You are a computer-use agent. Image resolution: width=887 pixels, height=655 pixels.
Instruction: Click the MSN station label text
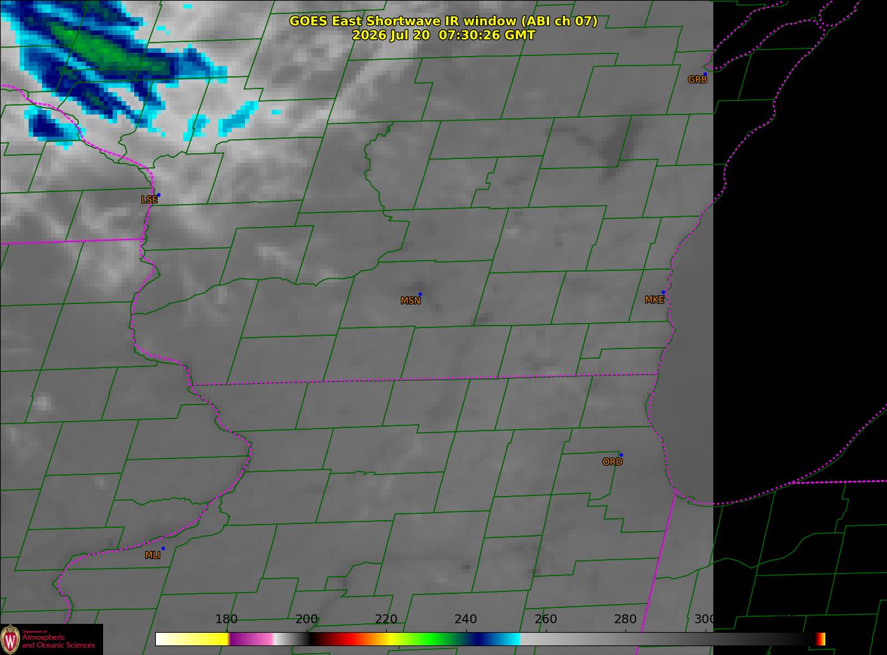[410, 301]
